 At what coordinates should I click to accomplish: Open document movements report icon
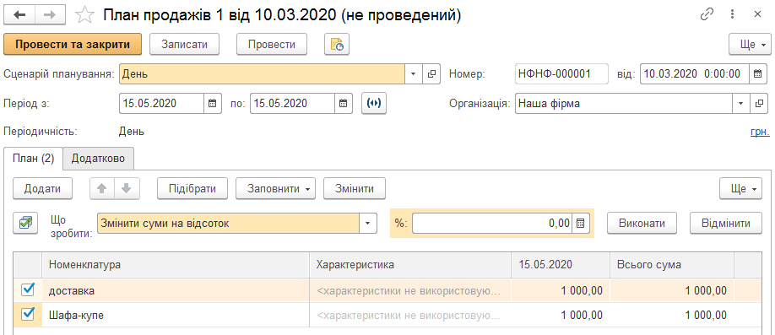337,45
